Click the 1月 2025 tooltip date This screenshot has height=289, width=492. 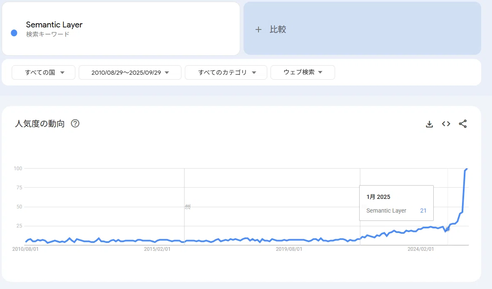coord(378,197)
